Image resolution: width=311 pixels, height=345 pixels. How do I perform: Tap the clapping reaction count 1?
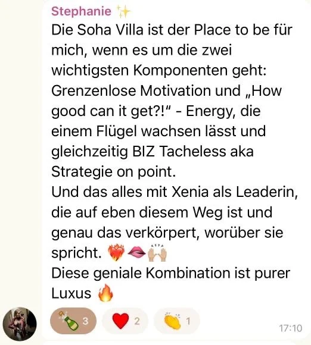188,321
